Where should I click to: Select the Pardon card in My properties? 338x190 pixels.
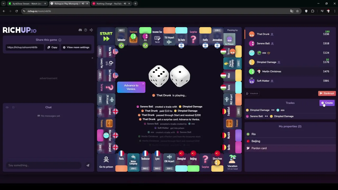tap(290, 148)
